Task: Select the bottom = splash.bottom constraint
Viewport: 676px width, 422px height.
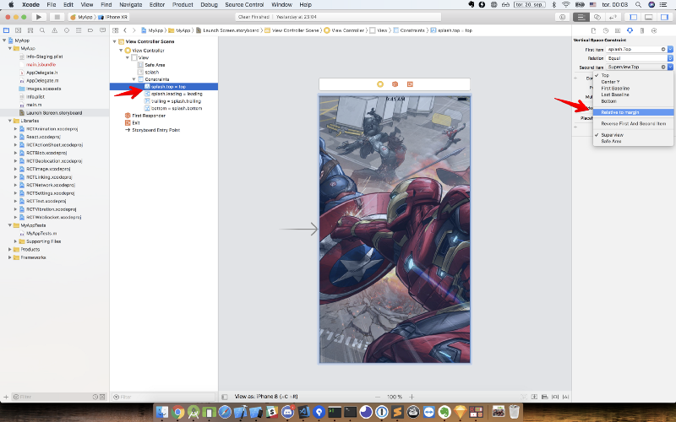Action: pos(177,109)
